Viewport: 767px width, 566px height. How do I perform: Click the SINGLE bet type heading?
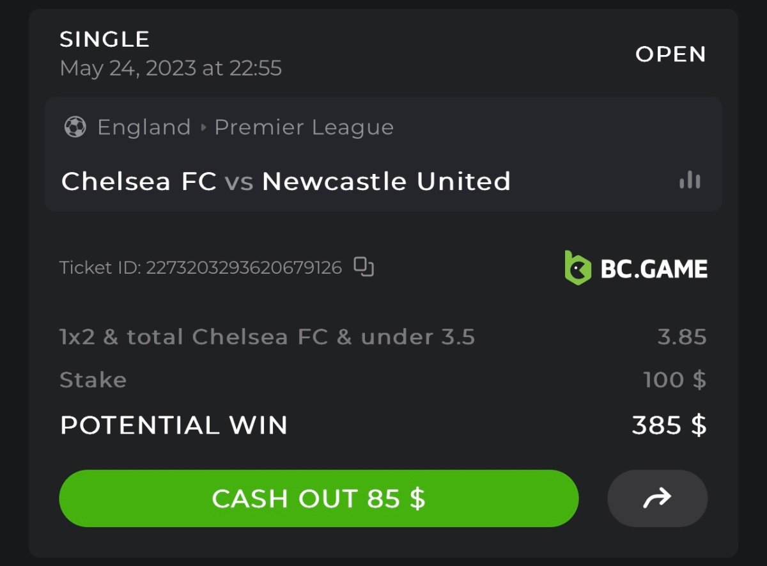[x=105, y=40]
